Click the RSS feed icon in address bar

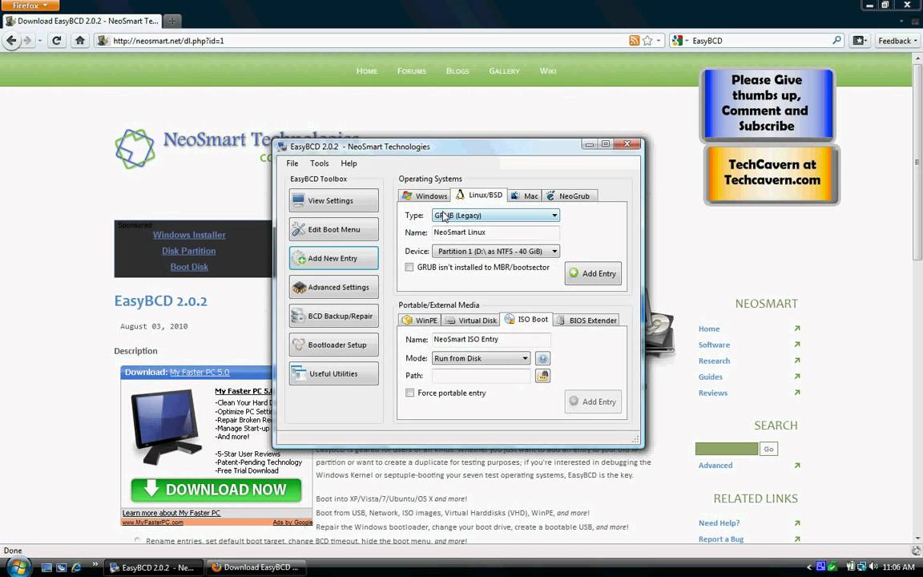(634, 41)
